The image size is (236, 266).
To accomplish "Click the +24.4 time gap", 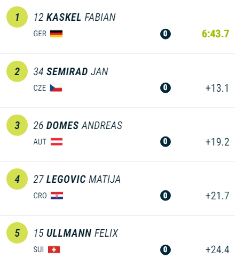I will tap(217, 249).
